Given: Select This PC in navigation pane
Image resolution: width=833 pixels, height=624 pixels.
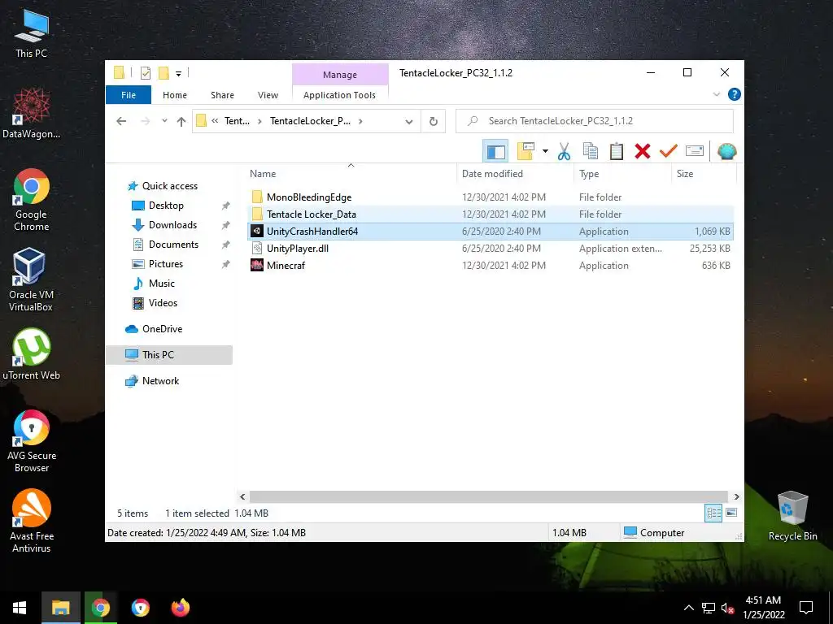Looking at the screenshot, I should 169,355.
